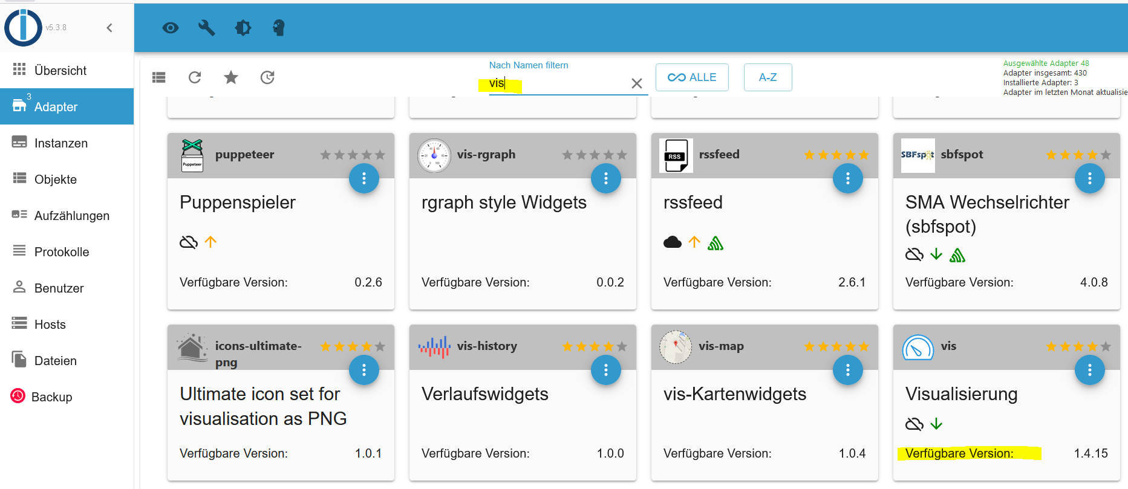Switch to list view icon

(x=159, y=77)
